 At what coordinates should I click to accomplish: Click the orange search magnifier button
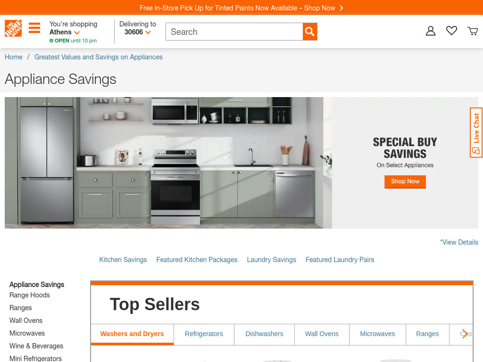[310, 32]
